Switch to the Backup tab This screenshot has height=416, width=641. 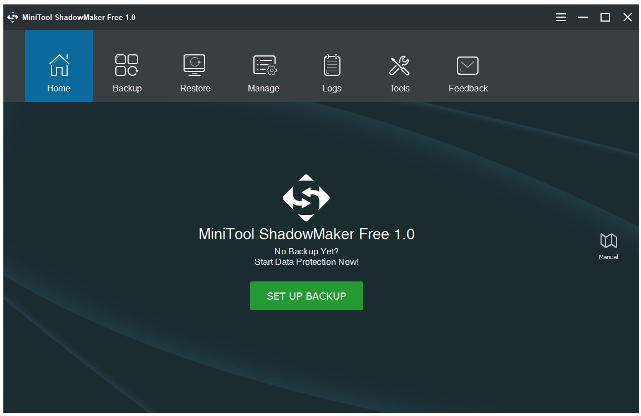coord(127,66)
